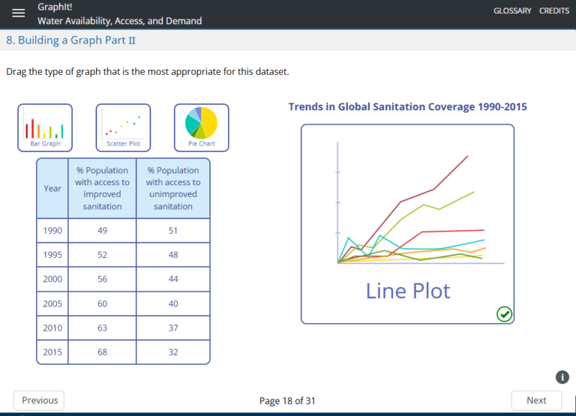Viewport: 576px width, 416px height.
Task: Click the 'Year' column header
Action: (x=52, y=188)
